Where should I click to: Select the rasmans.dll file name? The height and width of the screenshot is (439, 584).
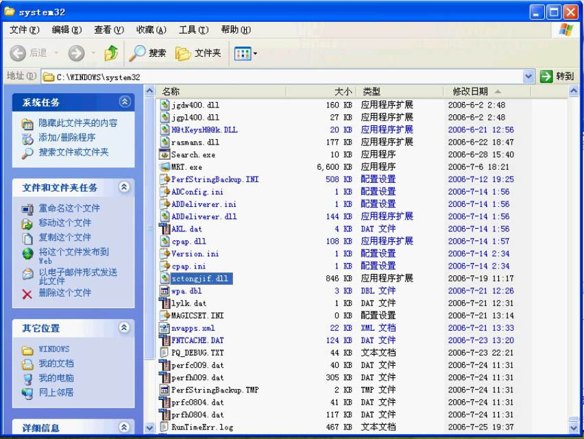195,142
